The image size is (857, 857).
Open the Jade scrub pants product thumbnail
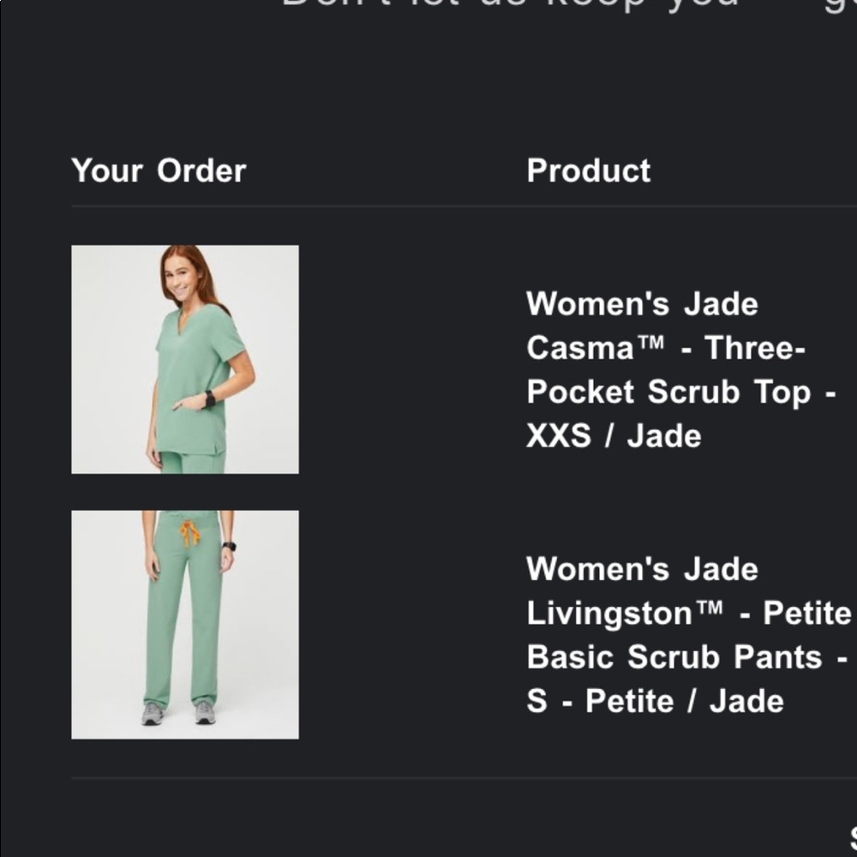pos(185,625)
